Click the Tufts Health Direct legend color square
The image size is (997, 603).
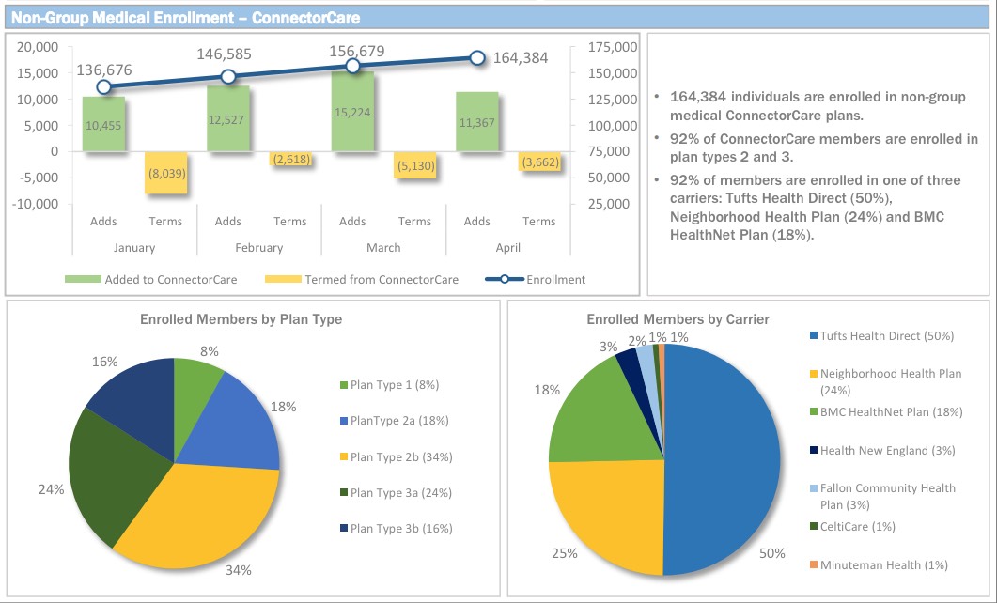click(813, 336)
